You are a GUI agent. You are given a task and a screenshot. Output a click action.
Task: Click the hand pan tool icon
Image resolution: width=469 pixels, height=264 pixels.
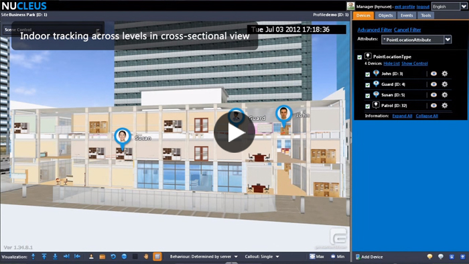click(146, 257)
